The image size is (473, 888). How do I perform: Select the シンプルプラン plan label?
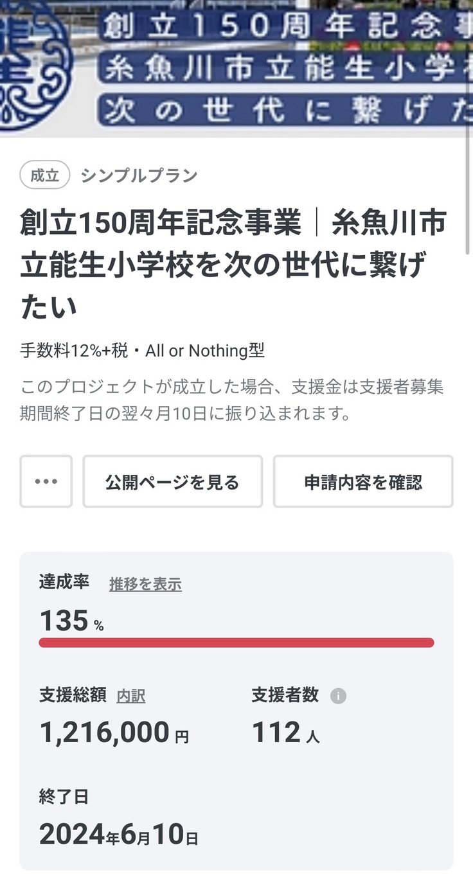139,175
